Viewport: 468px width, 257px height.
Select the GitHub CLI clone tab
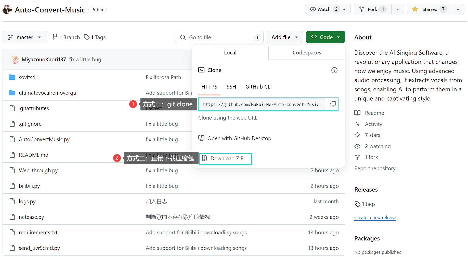(x=258, y=87)
